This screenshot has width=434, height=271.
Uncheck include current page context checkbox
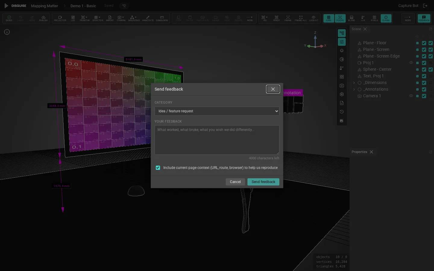pos(158,168)
